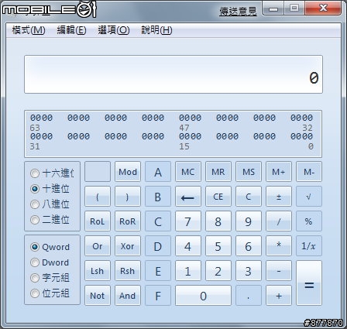Click the reciprocal 1/x button
Viewport: 347px width, 329px height.
tap(309, 246)
